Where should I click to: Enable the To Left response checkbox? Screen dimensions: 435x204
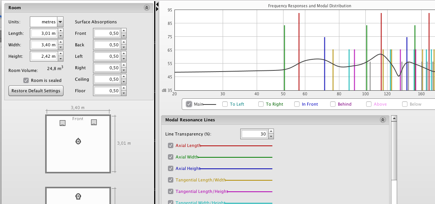pyautogui.click(x=225, y=104)
